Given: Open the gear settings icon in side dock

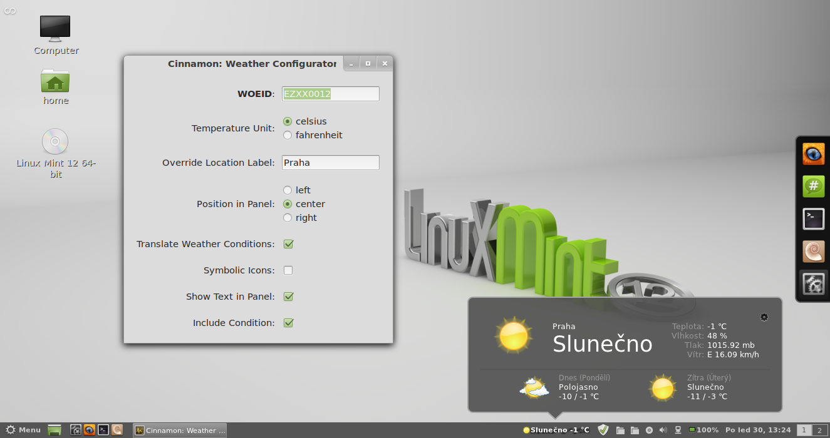Looking at the screenshot, I should 814,284.
